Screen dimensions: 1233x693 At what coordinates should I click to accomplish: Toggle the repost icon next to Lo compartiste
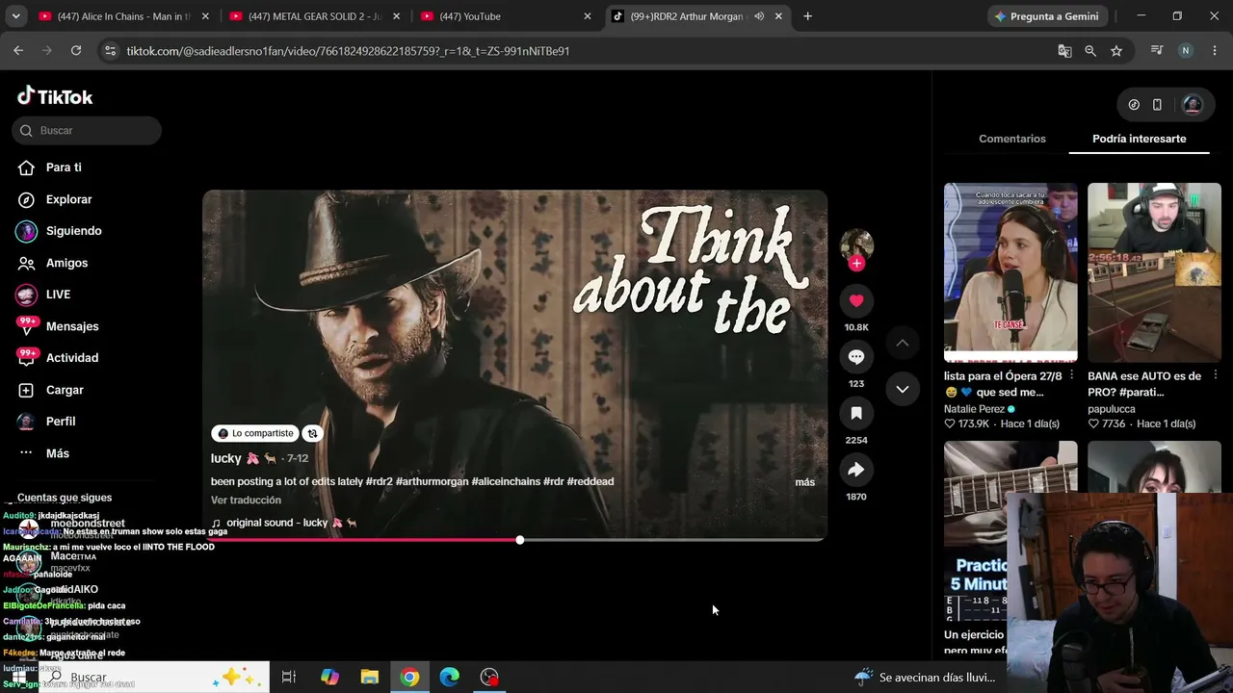(x=312, y=433)
